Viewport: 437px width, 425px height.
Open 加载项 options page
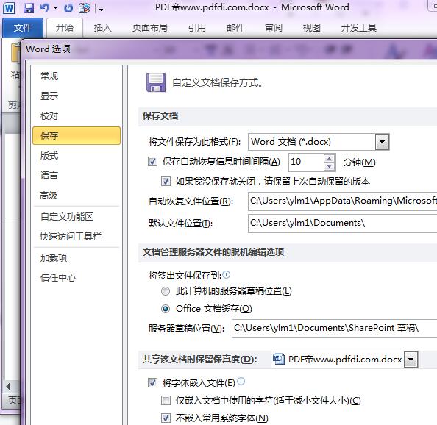tap(77, 258)
